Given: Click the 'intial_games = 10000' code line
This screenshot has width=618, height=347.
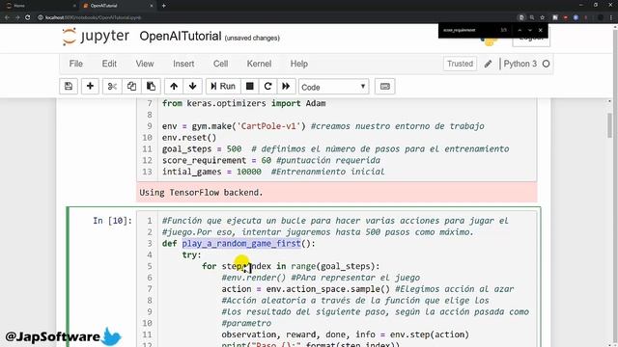Looking at the screenshot, I should 273,172.
